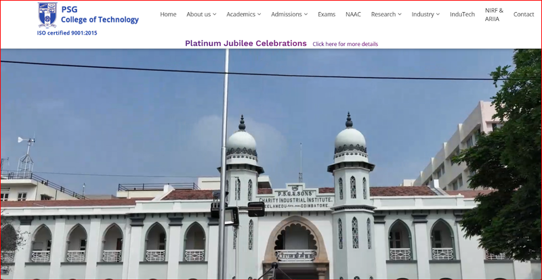The image size is (542, 280).
Task: Click the PSG College of Technology title
Action: pyautogui.click(x=100, y=15)
